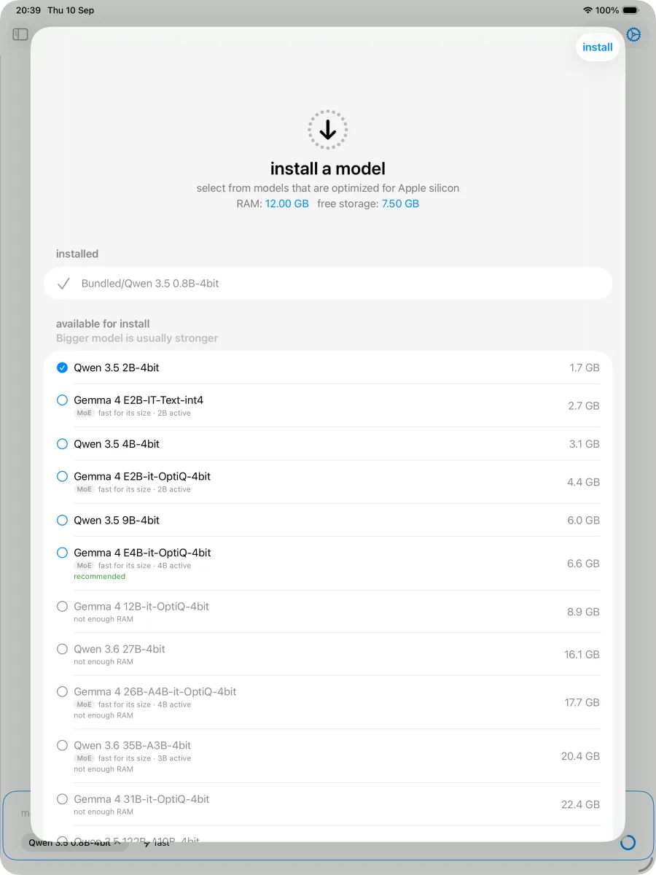The height and width of the screenshot is (875, 656).
Task: Deselect the Qwen 3.5 2B-4bit radio button
Action: tap(62, 367)
